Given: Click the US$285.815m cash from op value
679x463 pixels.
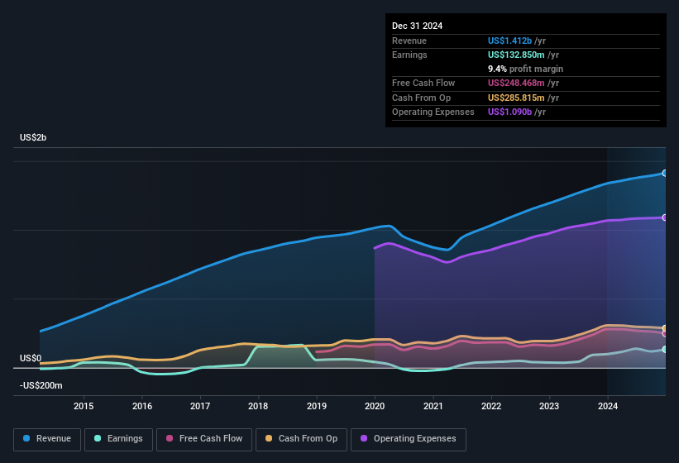Looking at the screenshot, I should pyautogui.click(x=516, y=98).
